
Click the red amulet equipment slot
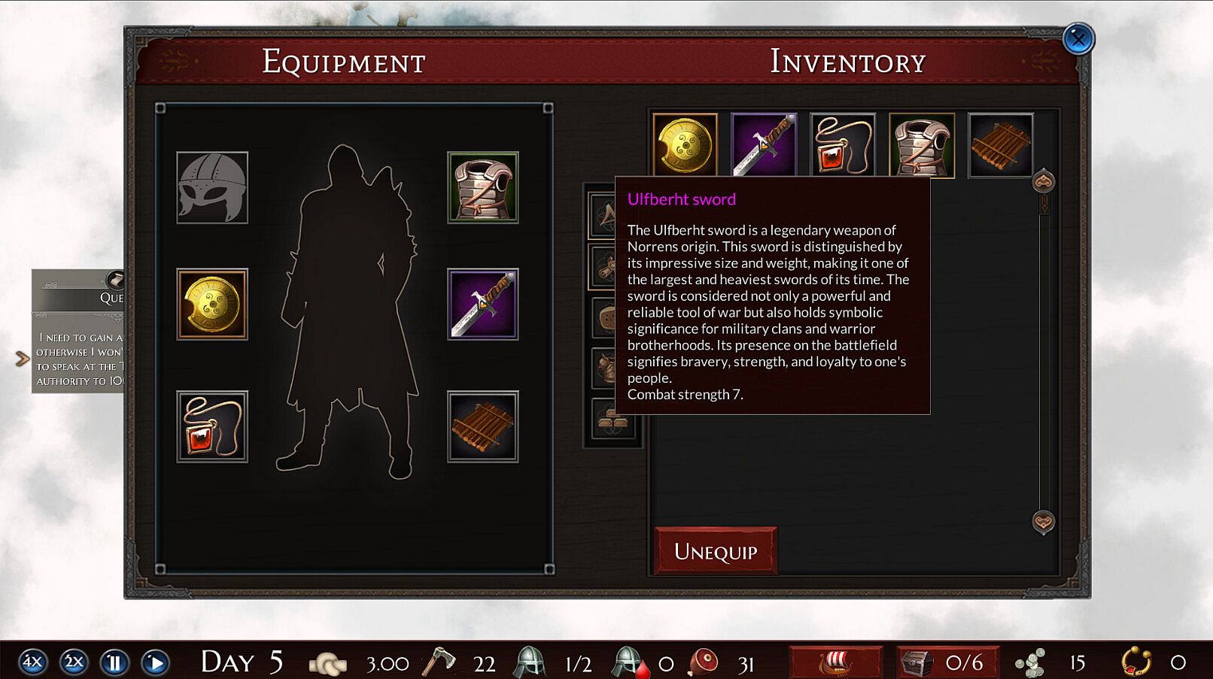point(212,426)
